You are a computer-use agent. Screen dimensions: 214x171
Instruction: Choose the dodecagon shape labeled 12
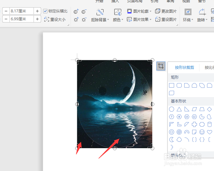[194, 117]
